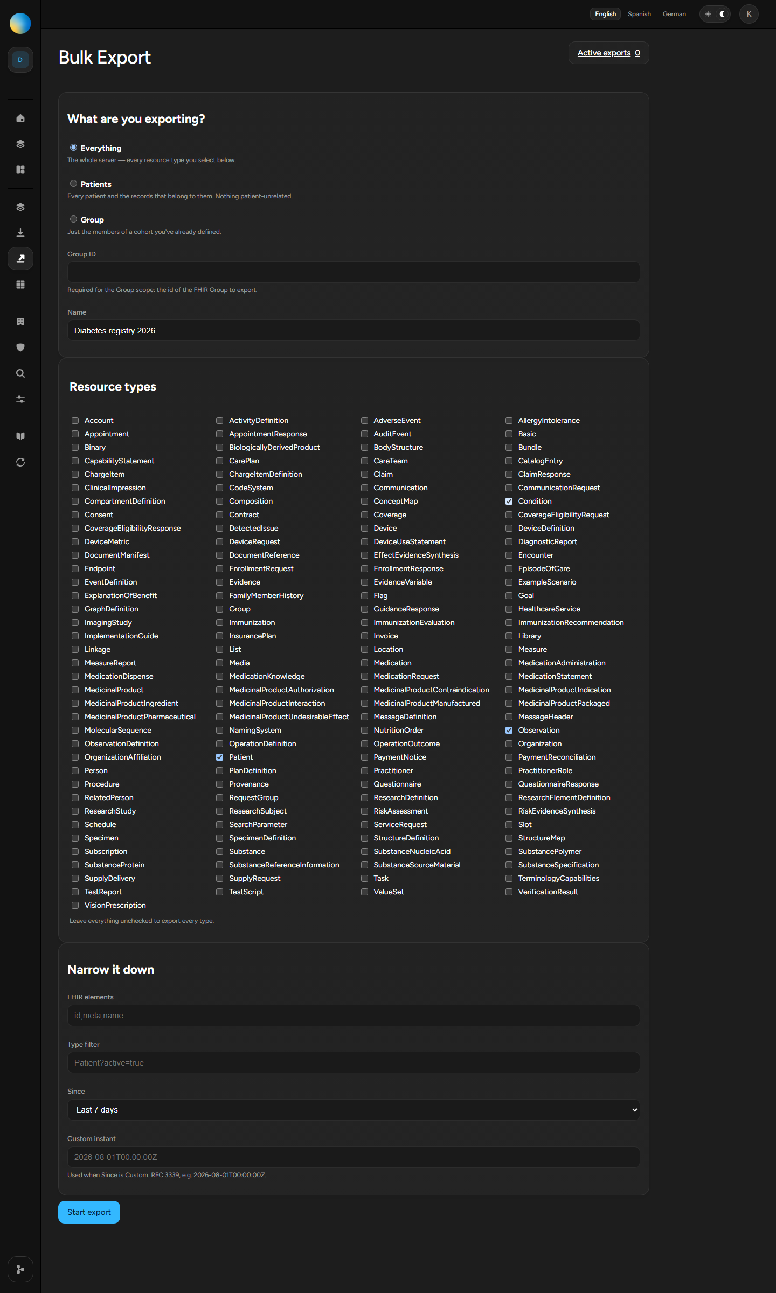776x1293 pixels.
Task: Tick the CarePlan checkbox
Action: point(220,461)
